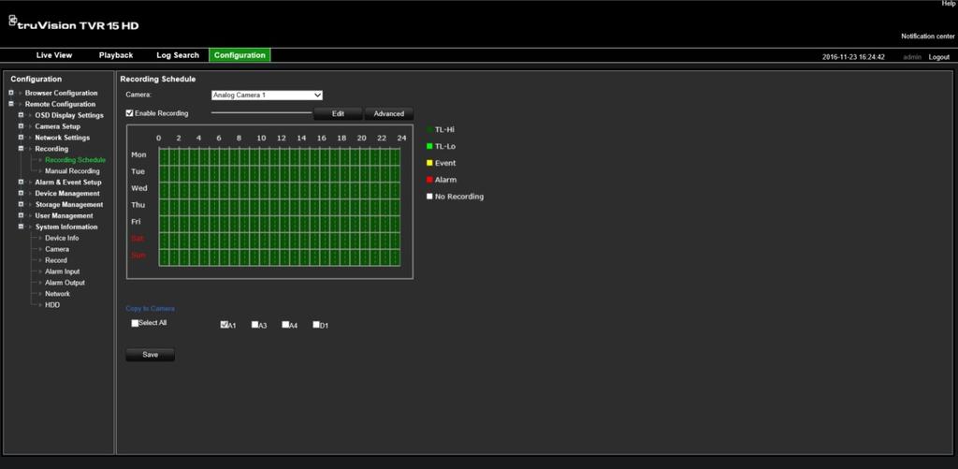
Task: Switch to the Playback tab
Action: tap(115, 55)
